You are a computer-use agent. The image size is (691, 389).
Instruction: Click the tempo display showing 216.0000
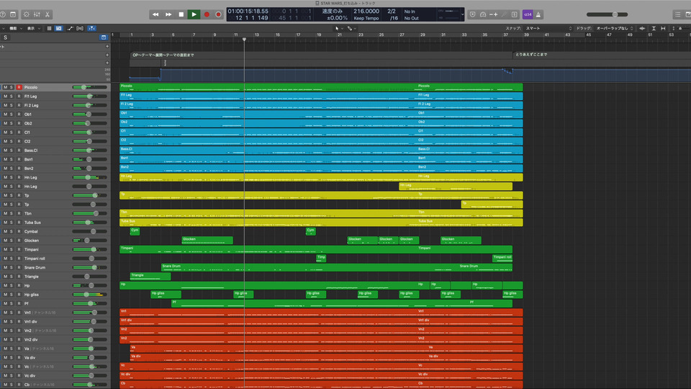pyautogui.click(x=366, y=12)
